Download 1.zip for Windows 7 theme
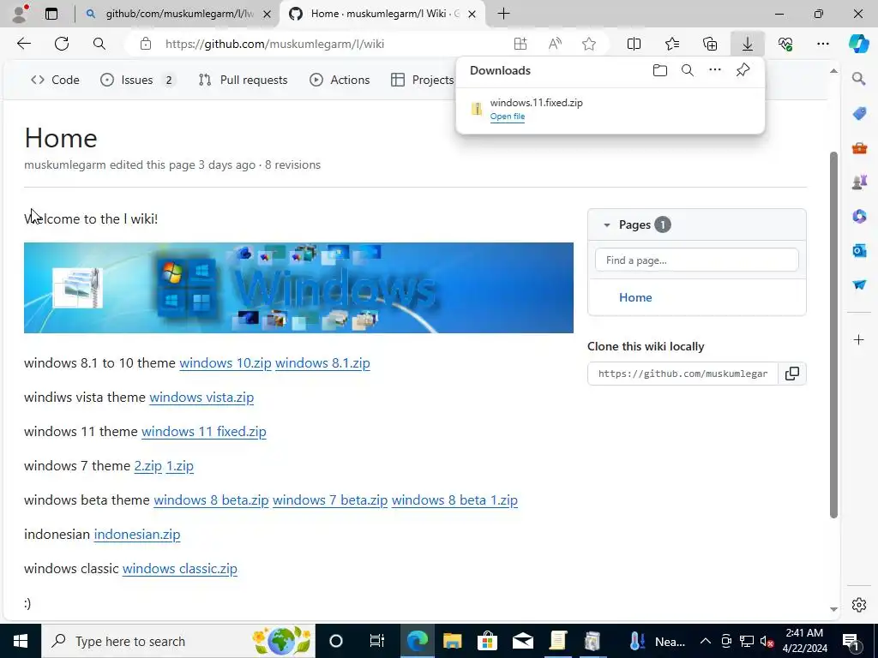The width and height of the screenshot is (878, 658). tap(180, 465)
